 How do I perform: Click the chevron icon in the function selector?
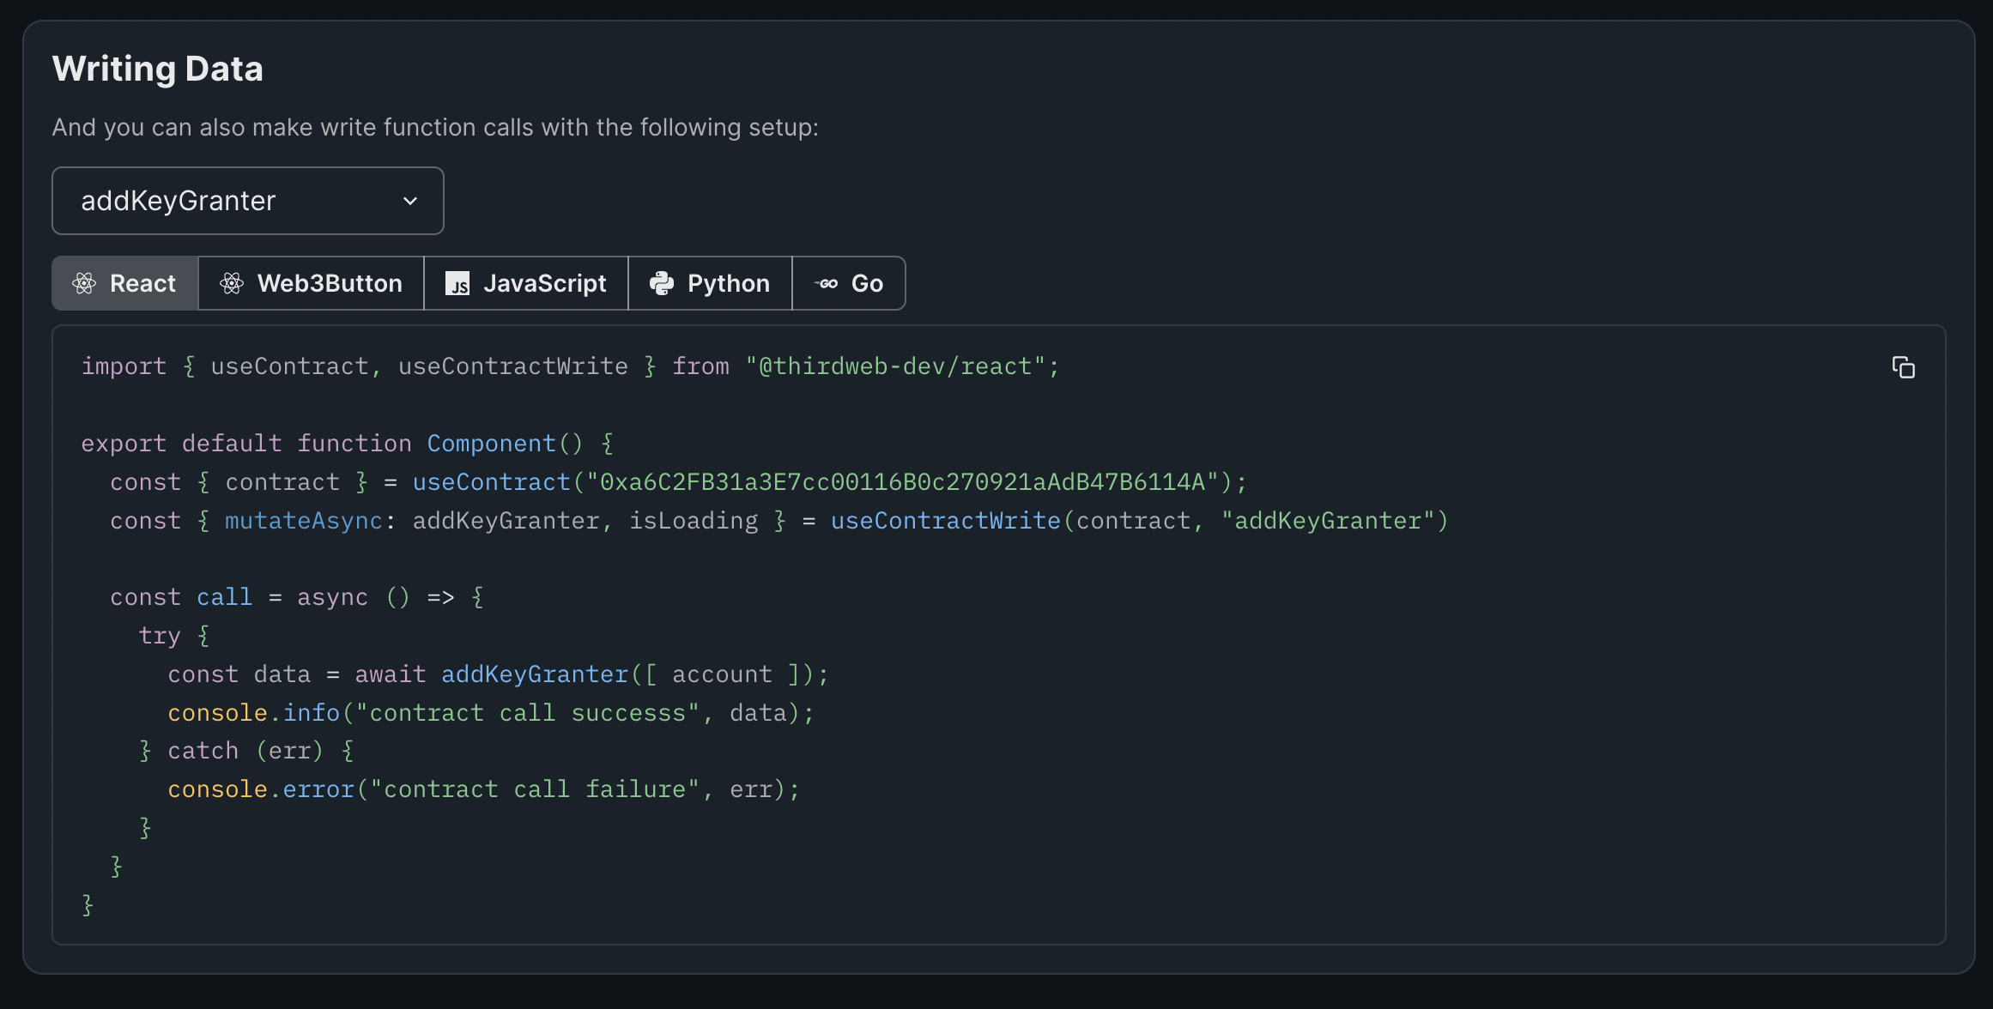410,201
